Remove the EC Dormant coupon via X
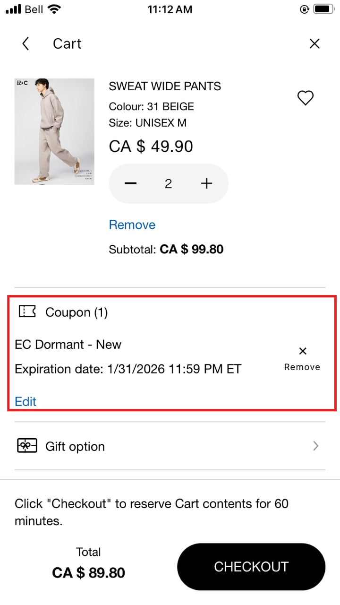Viewport: 340px width, 605px height. (x=303, y=351)
